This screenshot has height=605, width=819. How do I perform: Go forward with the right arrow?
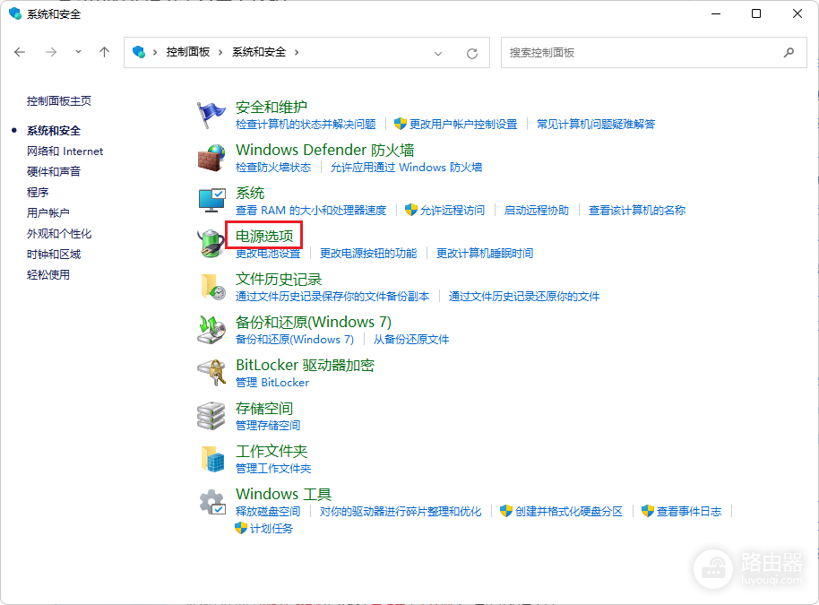point(51,52)
